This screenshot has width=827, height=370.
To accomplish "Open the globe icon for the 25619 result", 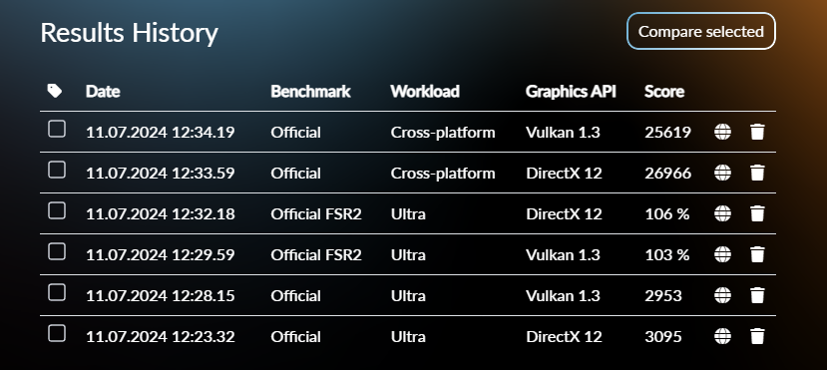I will [722, 132].
